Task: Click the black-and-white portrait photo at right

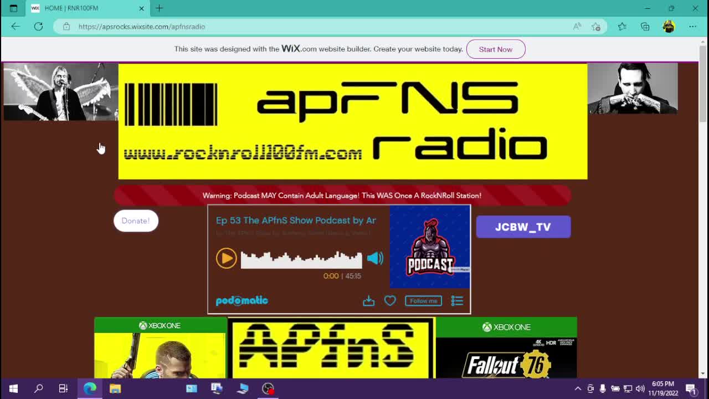Action: [x=633, y=89]
